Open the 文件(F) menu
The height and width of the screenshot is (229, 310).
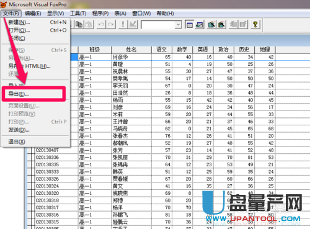[x=11, y=14]
